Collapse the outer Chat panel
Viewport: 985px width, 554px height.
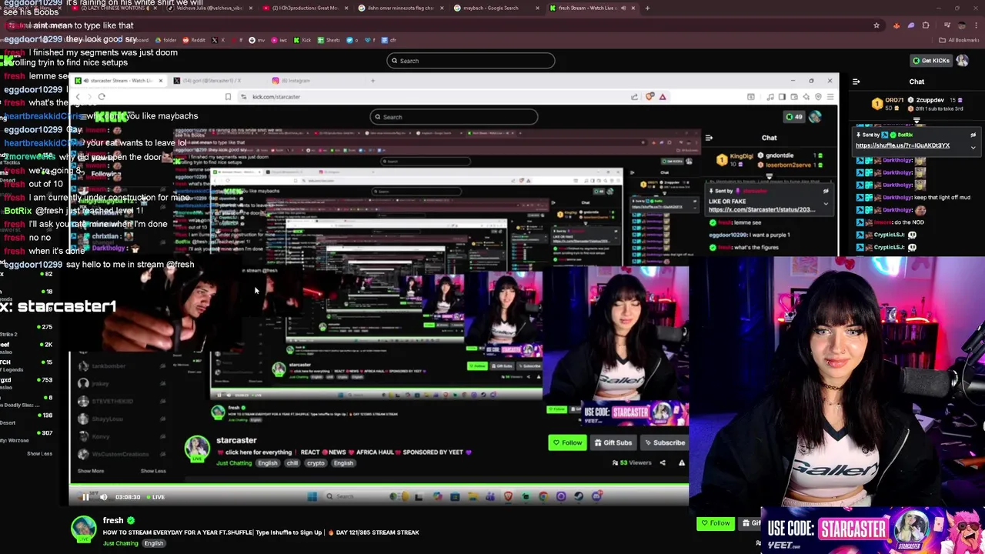point(856,82)
